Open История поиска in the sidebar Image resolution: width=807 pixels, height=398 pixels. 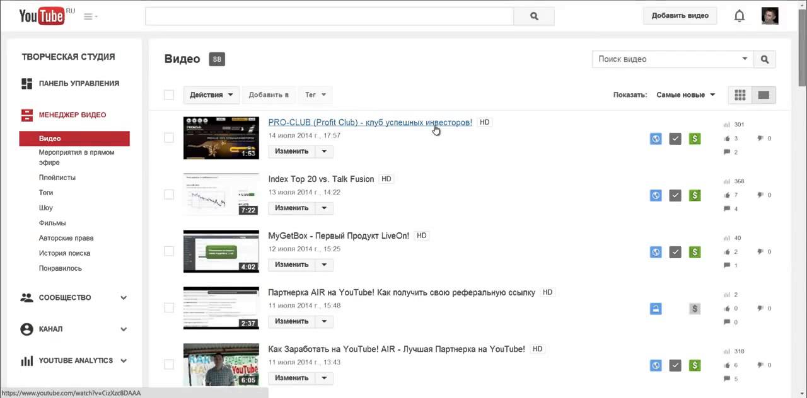[64, 253]
